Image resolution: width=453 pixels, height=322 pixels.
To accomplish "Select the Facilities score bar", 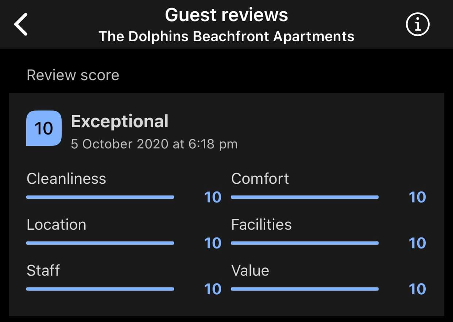I will (305, 243).
